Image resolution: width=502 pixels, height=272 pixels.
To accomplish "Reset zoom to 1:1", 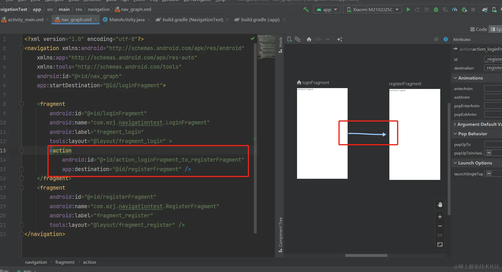I will [x=440, y=235].
